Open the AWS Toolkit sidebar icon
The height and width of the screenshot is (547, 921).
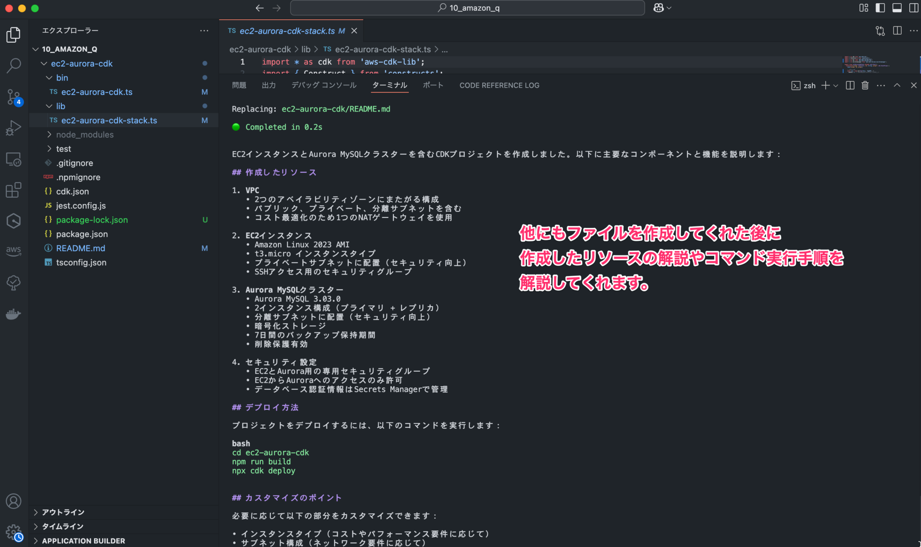(x=13, y=251)
